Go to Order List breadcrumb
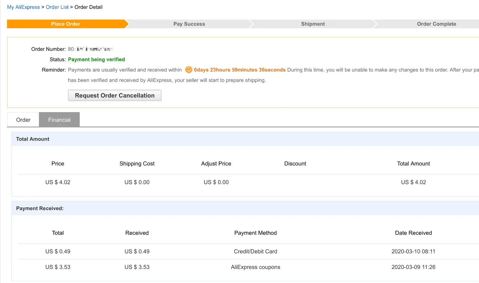 (x=57, y=7)
